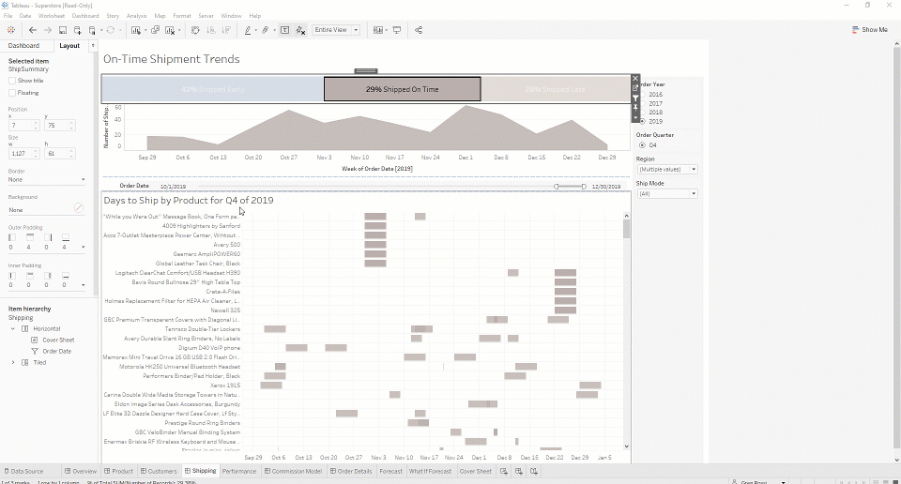Click the 29% Shipped On Time button
901x484 pixels.
point(403,89)
